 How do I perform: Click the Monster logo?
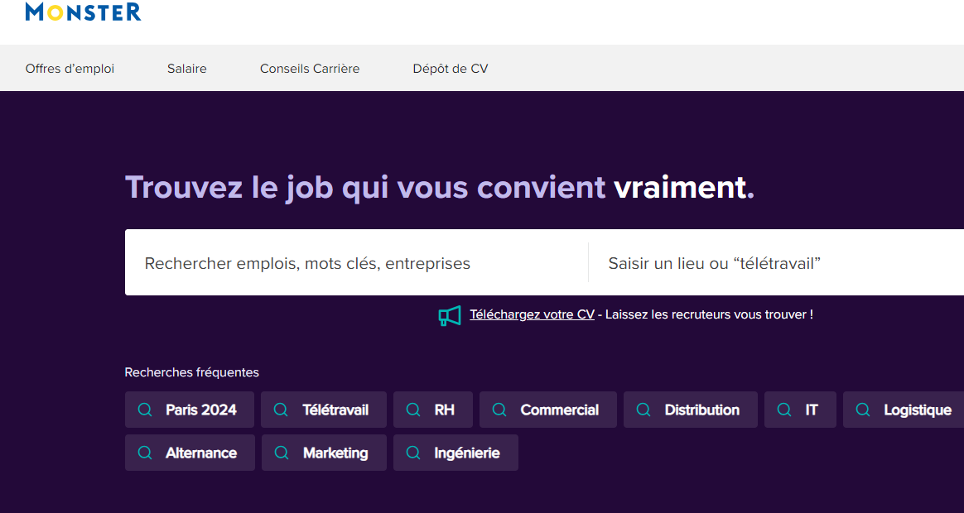[83, 12]
